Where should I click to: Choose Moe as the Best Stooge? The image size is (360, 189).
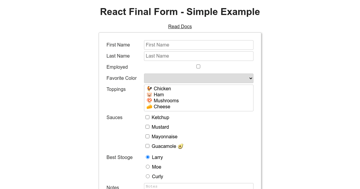[148, 166]
